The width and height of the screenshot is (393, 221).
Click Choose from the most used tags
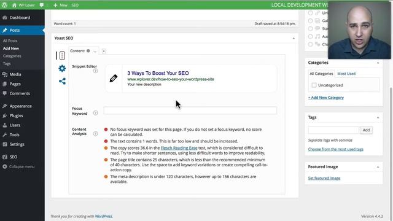pos(336,149)
